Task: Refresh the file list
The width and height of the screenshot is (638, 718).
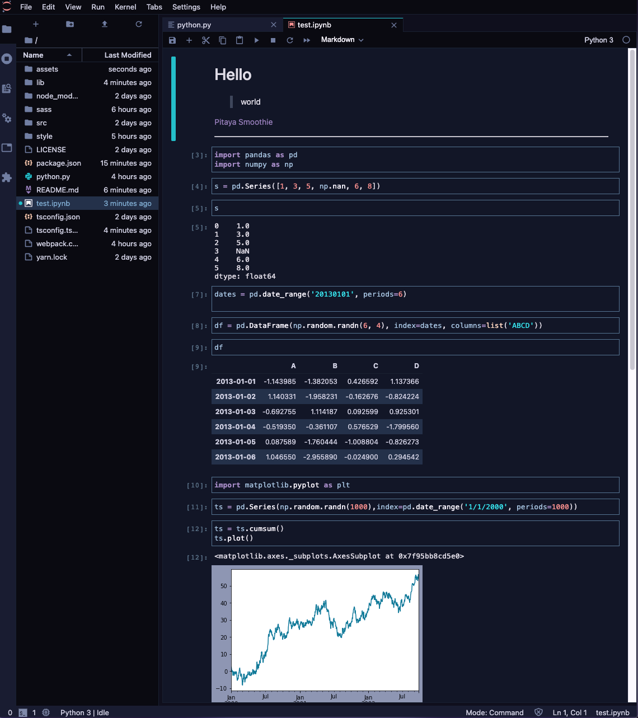Action: pos(139,24)
